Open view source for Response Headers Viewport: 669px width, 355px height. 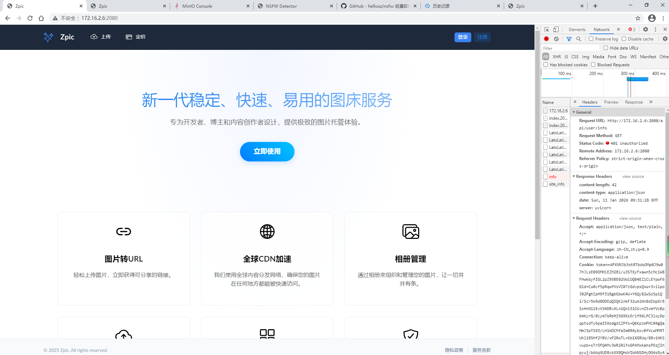pyautogui.click(x=633, y=176)
